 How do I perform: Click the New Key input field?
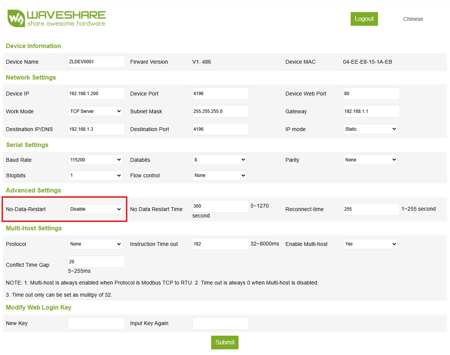(96, 323)
